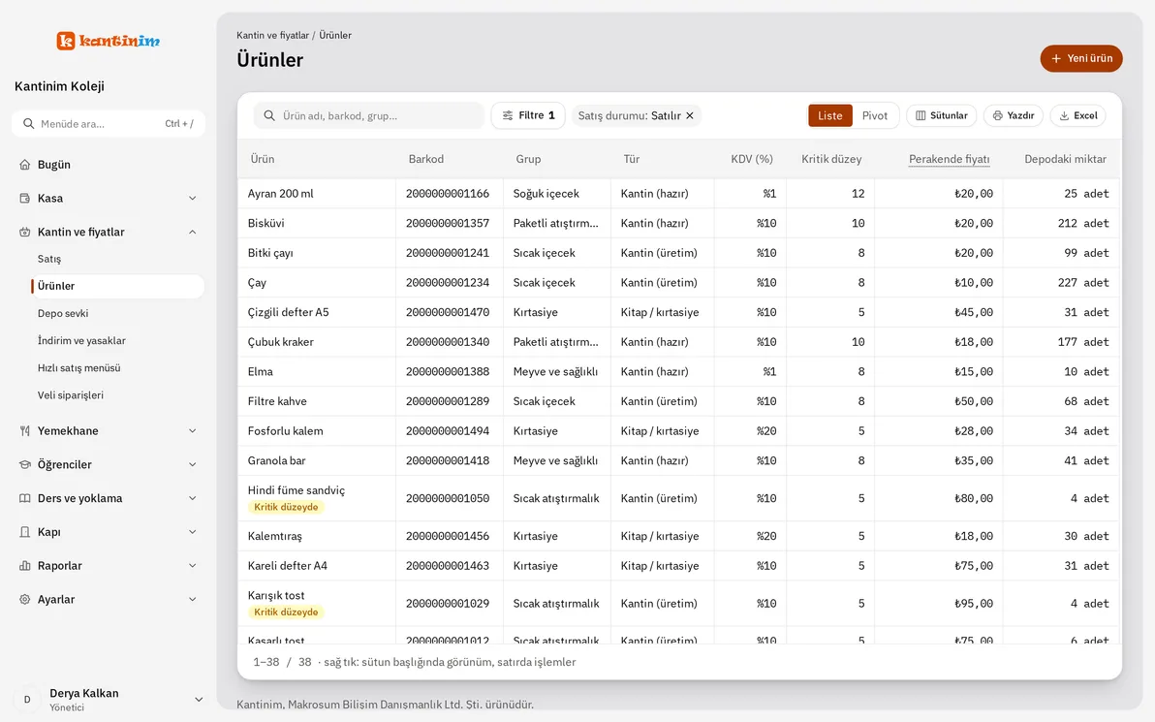1155x722 pixels.
Task: Expand the Kapı section
Action: pyautogui.click(x=192, y=532)
